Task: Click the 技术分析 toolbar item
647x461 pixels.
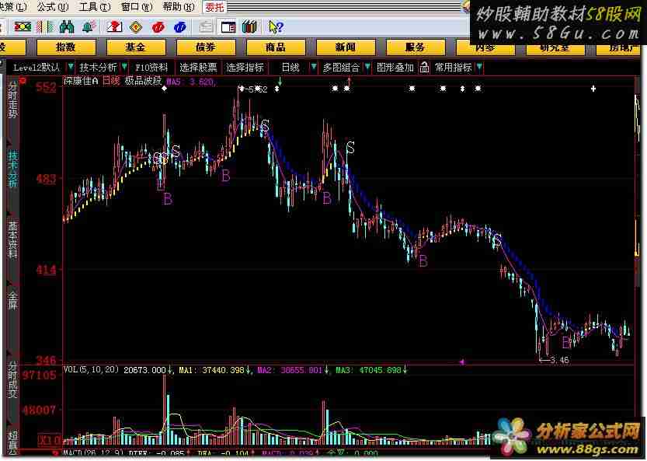Action: [98, 68]
